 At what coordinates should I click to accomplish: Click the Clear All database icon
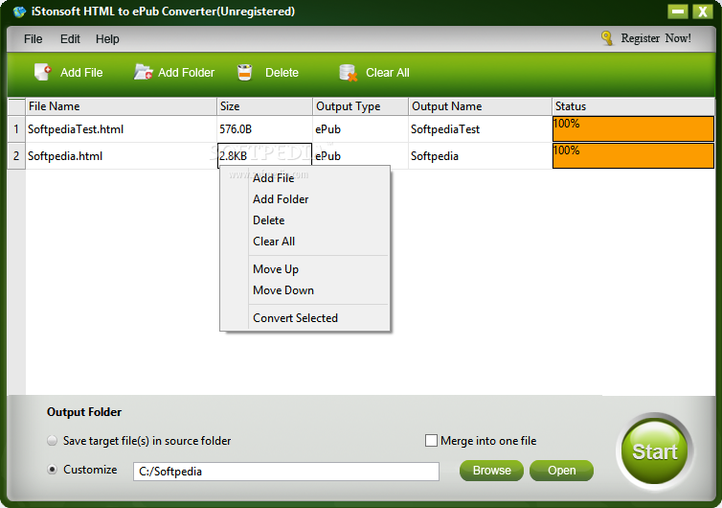(x=348, y=73)
